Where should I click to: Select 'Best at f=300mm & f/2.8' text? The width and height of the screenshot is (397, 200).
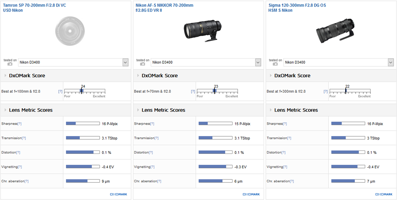[x=286, y=91]
